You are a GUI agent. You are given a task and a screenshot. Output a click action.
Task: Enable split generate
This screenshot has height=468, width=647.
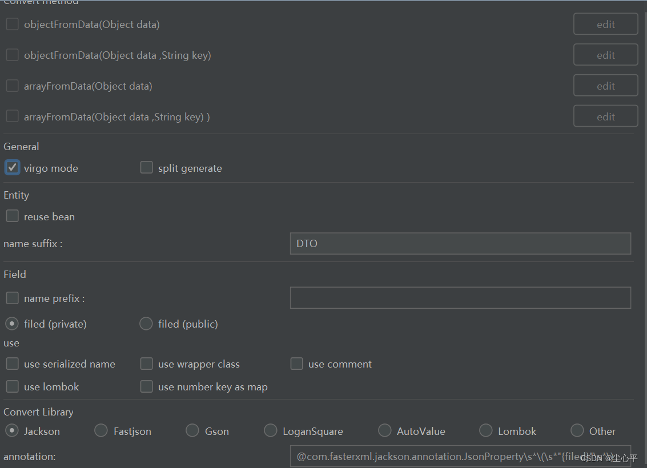pyautogui.click(x=146, y=167)
